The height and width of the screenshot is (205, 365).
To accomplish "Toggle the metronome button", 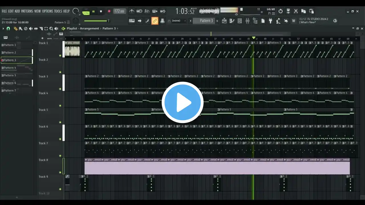I will (131, 11).
